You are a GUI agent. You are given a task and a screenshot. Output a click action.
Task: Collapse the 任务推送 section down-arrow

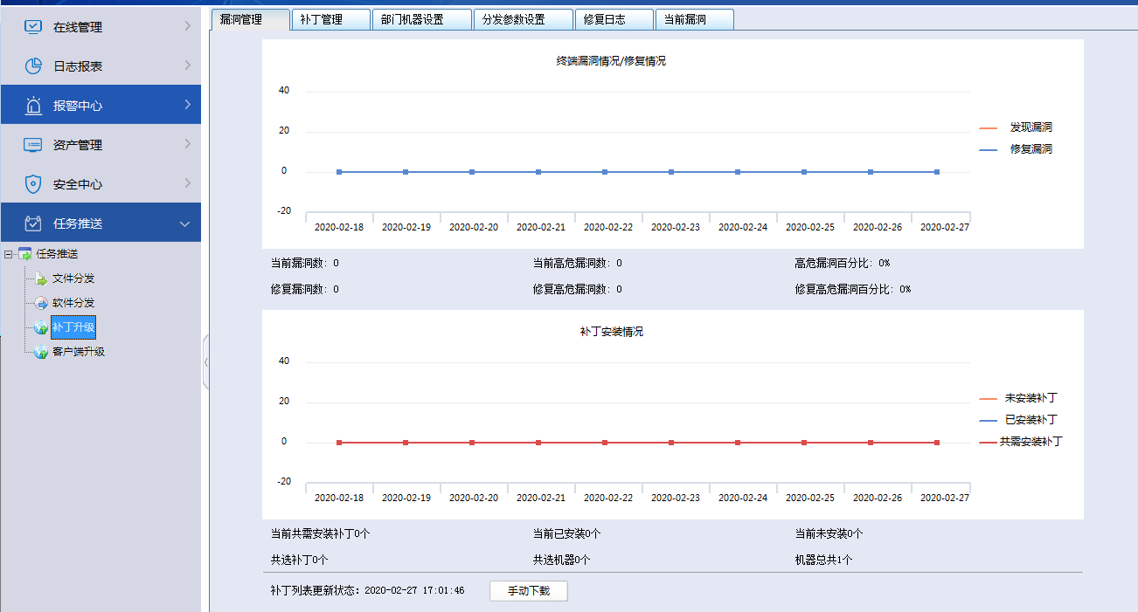pyautogui.click(x=184, y=224)
